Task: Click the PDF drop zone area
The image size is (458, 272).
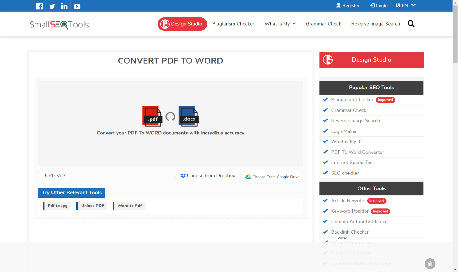Action: click(171, 123)
